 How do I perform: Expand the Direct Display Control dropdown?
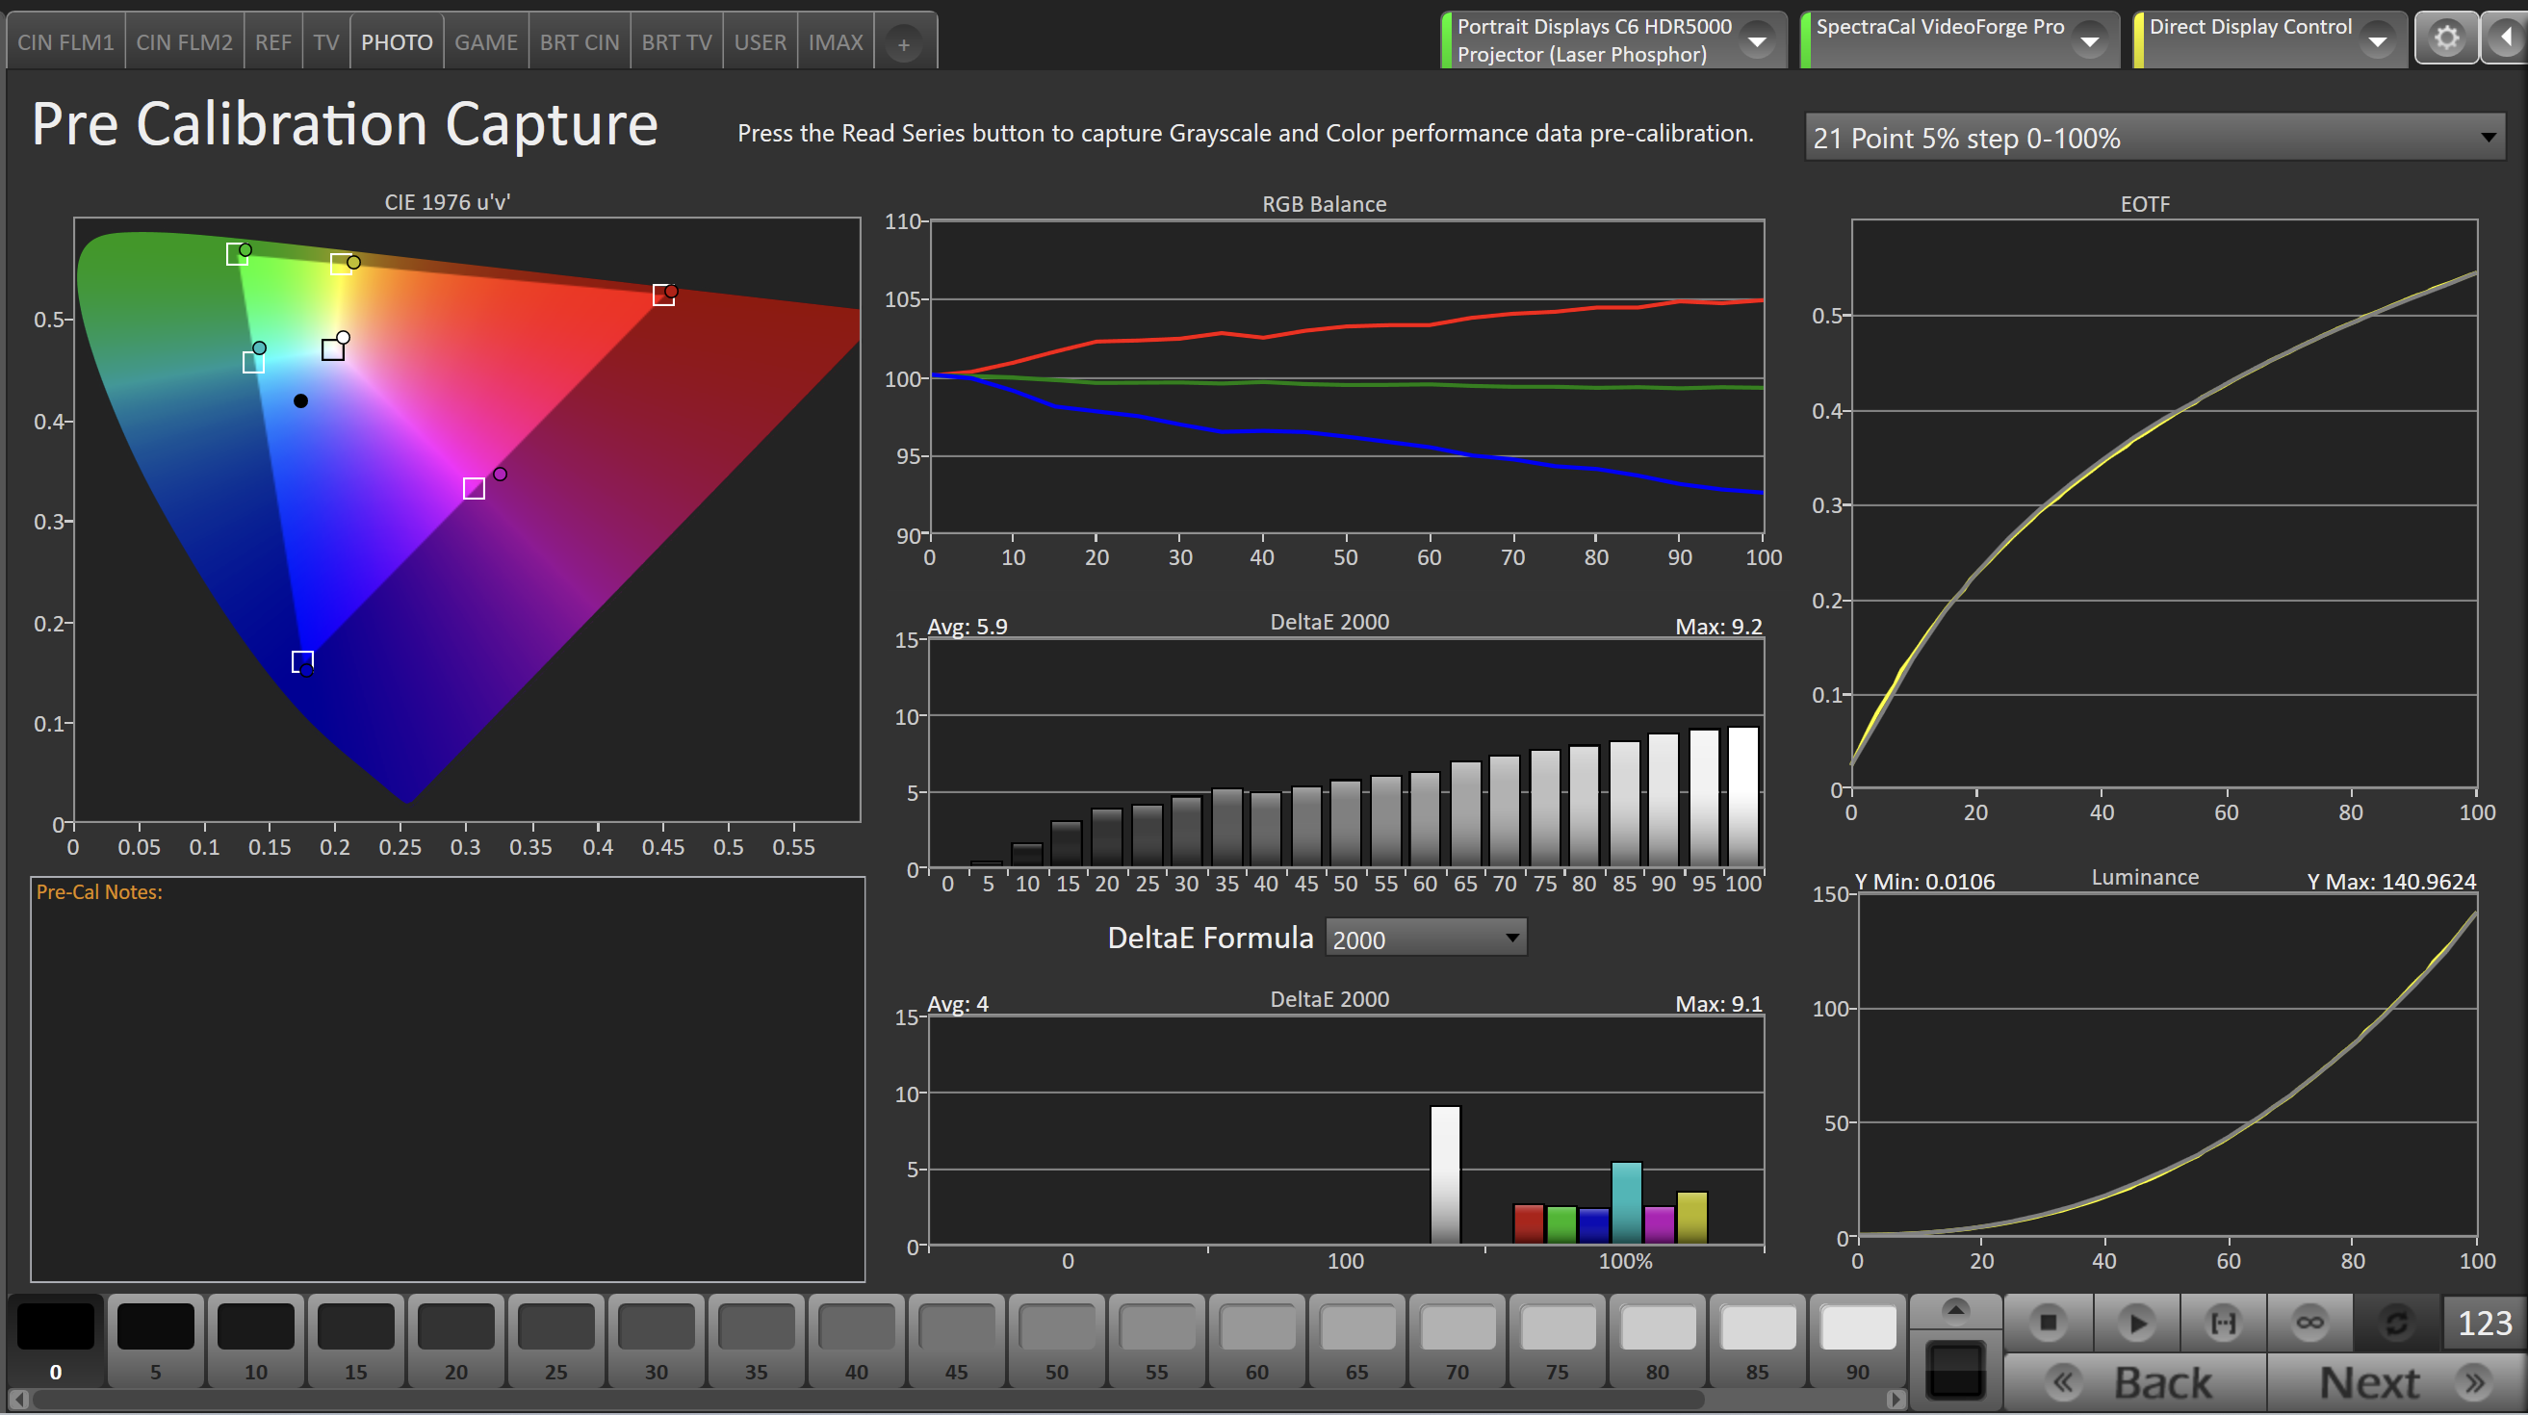tap(2376, 41)
